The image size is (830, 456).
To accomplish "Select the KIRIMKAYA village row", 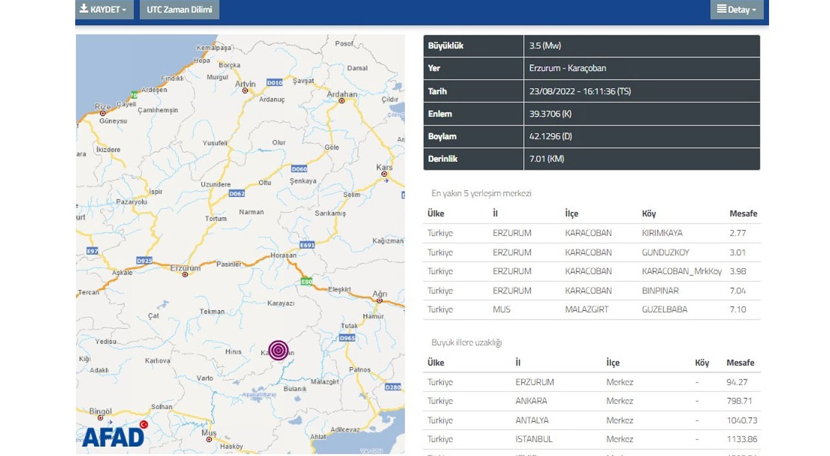I will pyautogui.click(x=661, y=233).
